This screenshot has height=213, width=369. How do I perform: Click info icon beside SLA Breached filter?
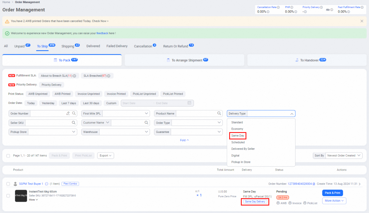(x=108, y=76)
